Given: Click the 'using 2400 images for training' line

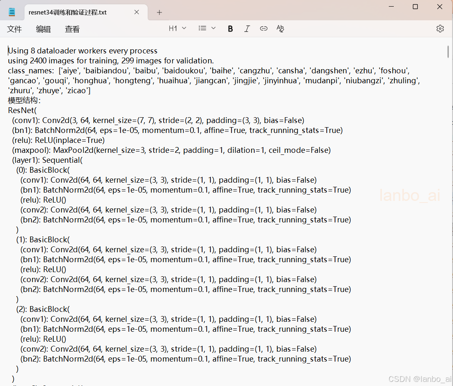Looking at the screenshot, I should pos(111,60).
